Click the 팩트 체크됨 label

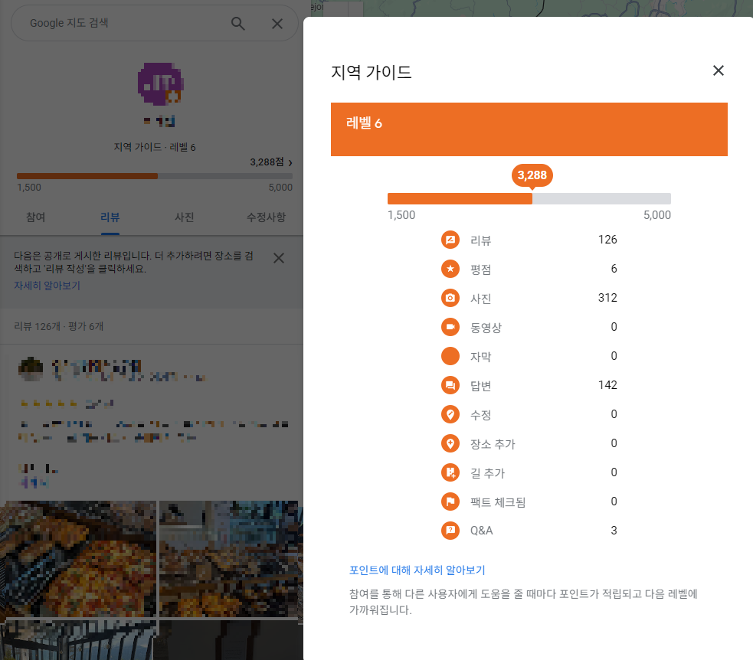498,502
